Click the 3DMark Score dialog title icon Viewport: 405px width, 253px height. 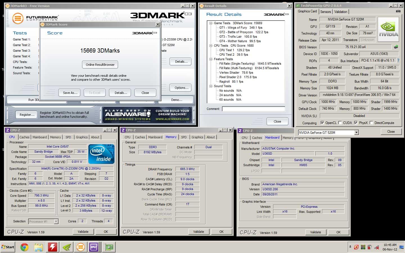pos(43,24)
